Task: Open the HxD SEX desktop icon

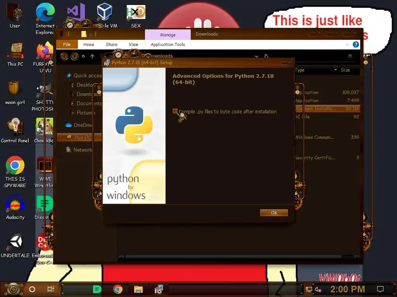Action: pos(136,15)
